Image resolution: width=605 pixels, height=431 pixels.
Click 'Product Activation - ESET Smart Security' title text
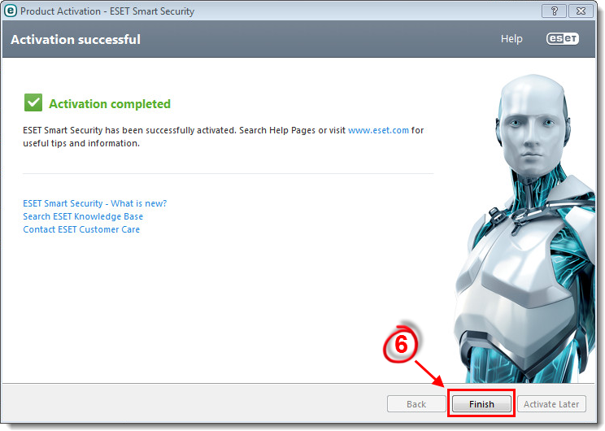107,11
